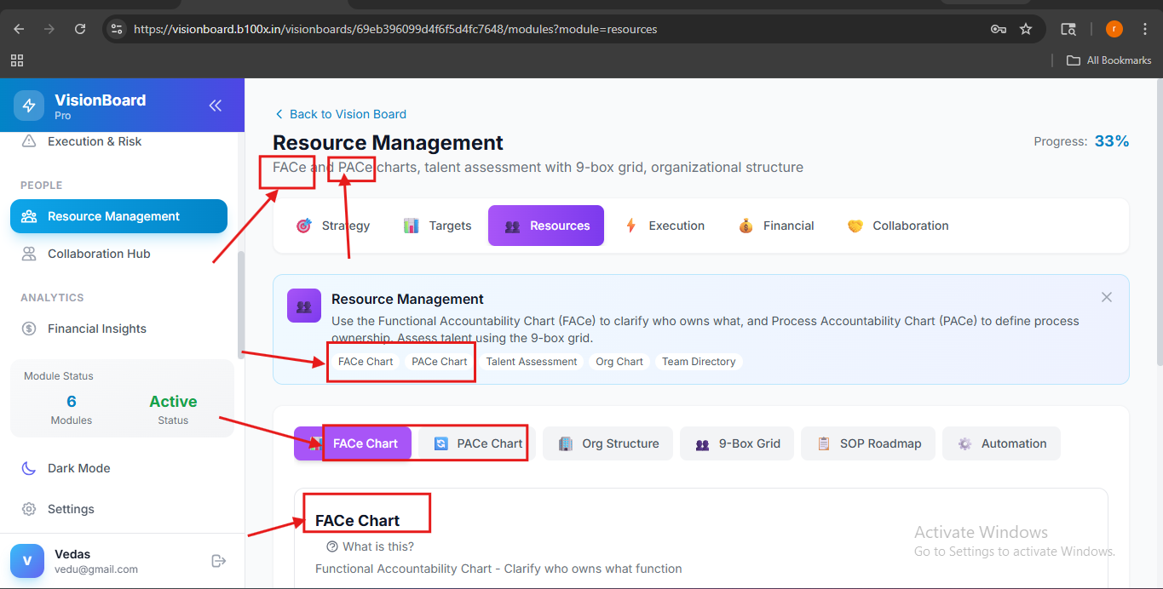
Task: Open the password key icon in address bar
Action: (999, 29)
